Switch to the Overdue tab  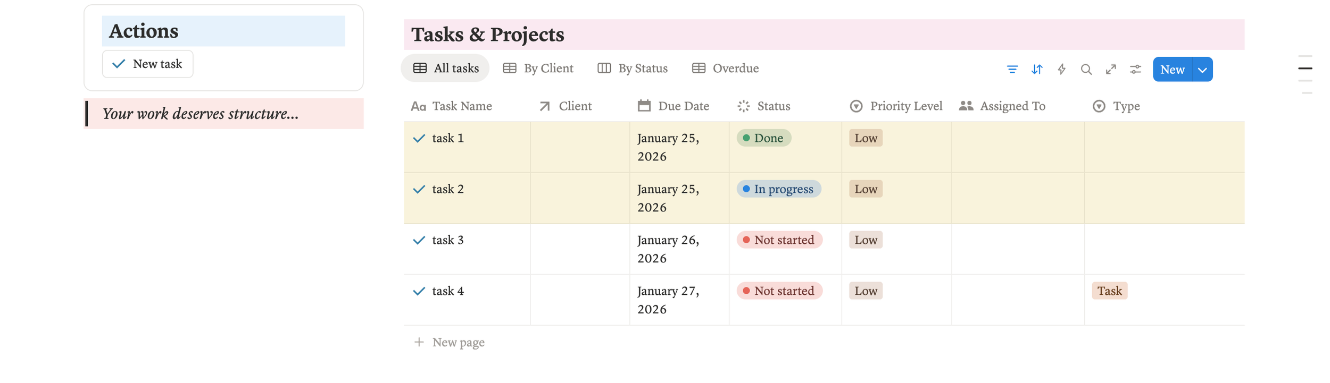point(726,69)
